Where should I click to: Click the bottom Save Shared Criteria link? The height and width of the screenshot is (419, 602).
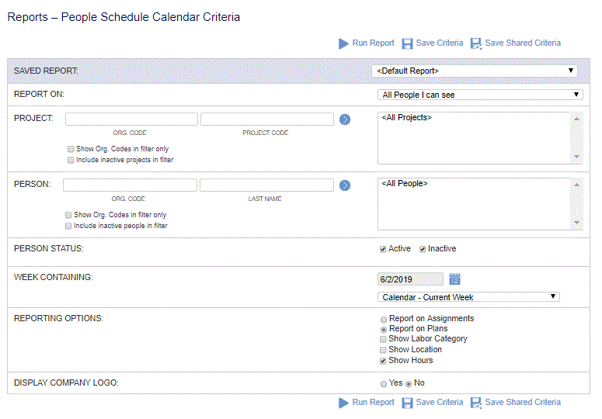(522, 403)
